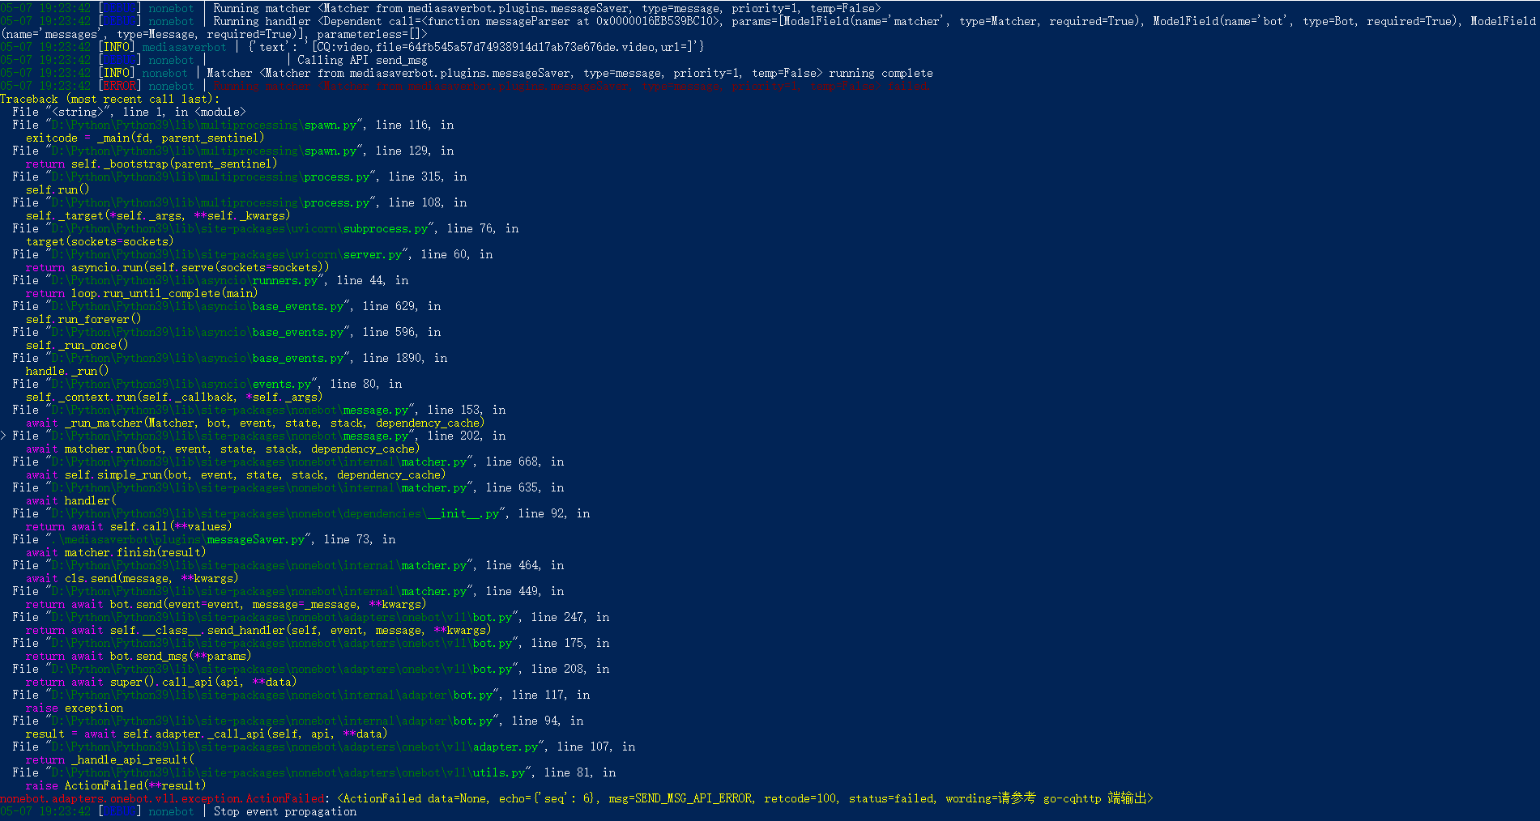The width and height of the screenshot is (1540, 821).
Task: Click the '__init__.py' line 92 file entry
Action: click(x=301, y=513)
